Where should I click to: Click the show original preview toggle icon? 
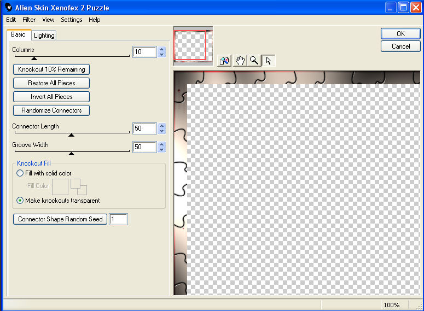224,61
